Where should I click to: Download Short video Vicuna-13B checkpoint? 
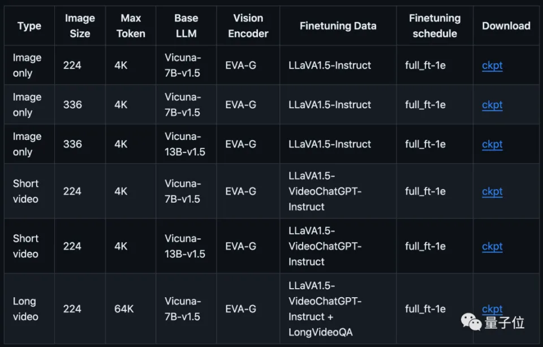click(x=492, y=246)
